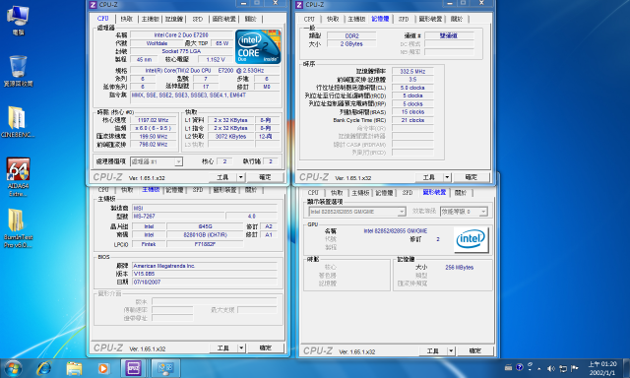Click the 'Wolfdale' code name value
This screenshot has width=630, height=378.
pos(157,43)
